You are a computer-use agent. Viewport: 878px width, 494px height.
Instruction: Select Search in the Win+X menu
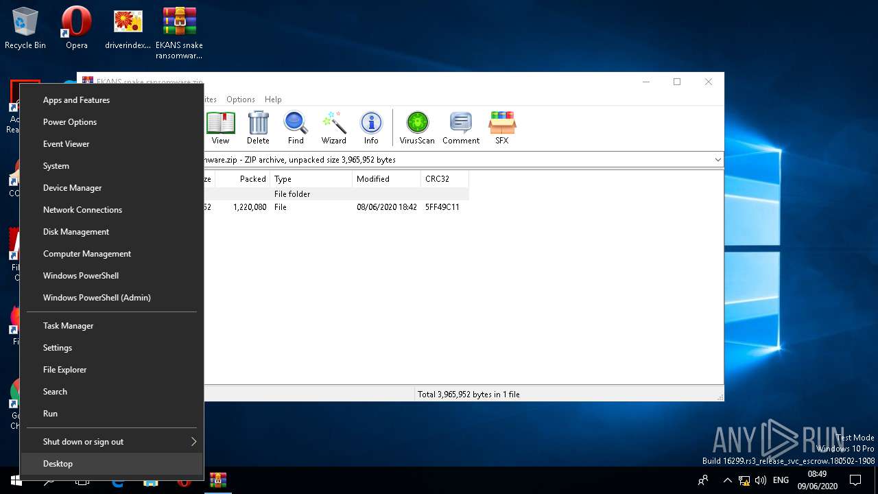112,392
